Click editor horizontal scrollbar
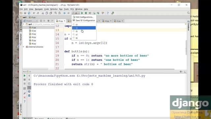Viewport: 211px width, 119px height. pyautogui.click(x=119, y=69)
